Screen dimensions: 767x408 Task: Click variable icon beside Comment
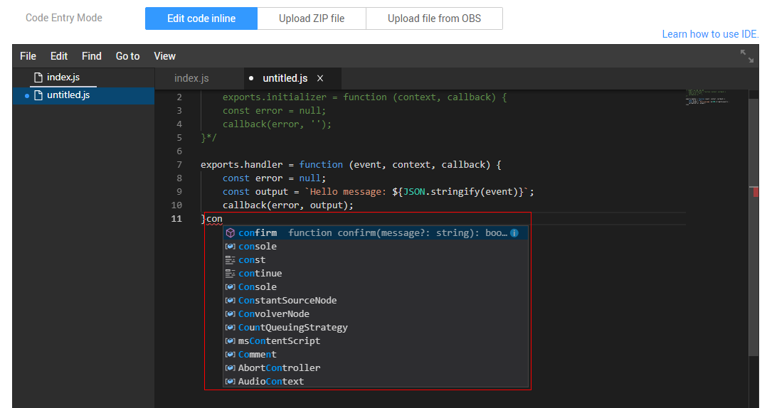click(230, 354)
